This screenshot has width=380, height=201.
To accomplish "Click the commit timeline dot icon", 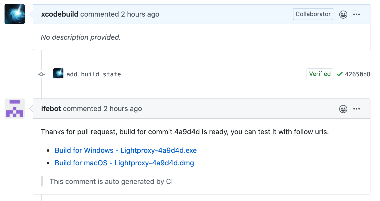I will (x=41, y=74).
